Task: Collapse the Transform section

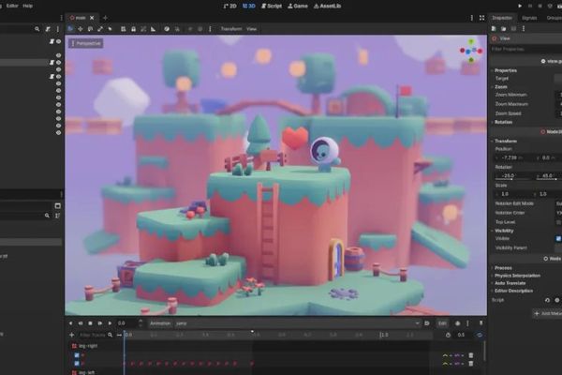Action: [506, 141]
